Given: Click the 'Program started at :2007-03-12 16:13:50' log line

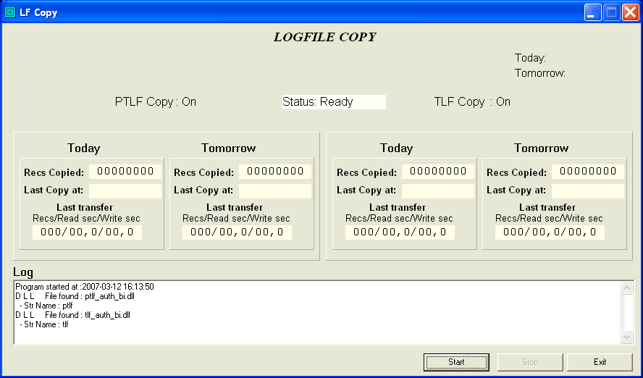Looking at the screenshot, I should tap(85, 287).
